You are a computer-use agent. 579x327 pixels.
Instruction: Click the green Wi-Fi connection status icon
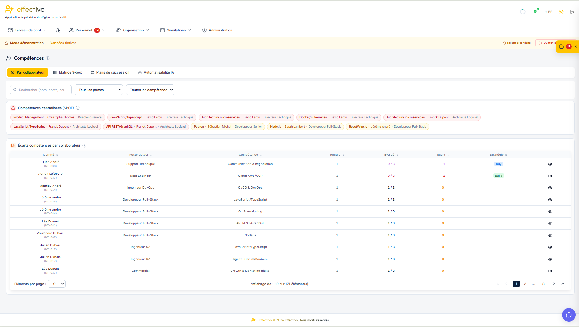535,12
